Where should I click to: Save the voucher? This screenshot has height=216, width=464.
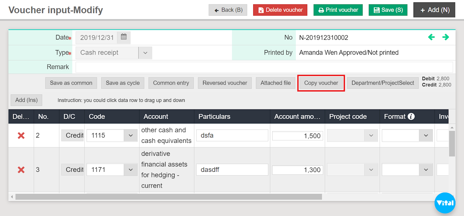388,10
